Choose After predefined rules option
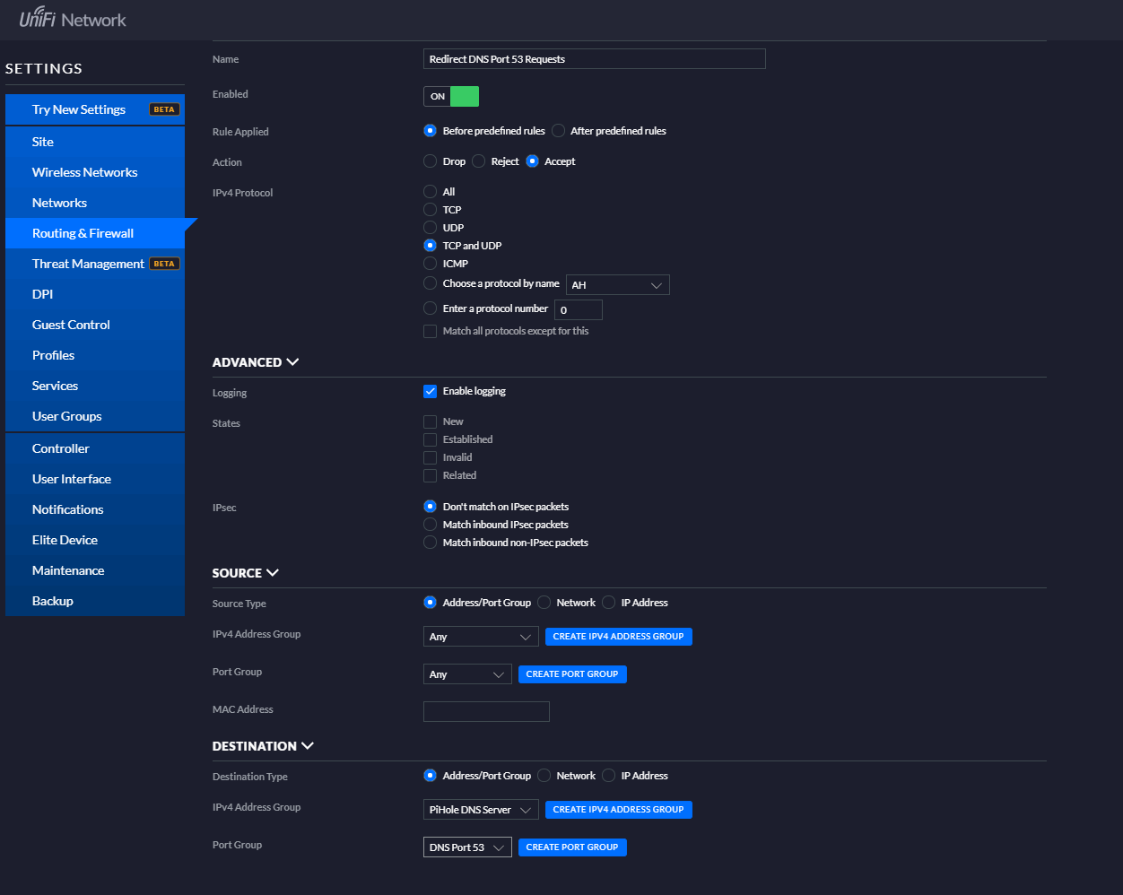Image resolution: width=1123 pixels, height=895 pixels. pos(559,131)
